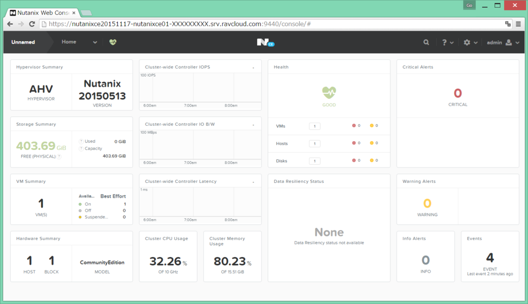
Task: Open Controller IO B/W chart options menu
Action: click(253, 125)
